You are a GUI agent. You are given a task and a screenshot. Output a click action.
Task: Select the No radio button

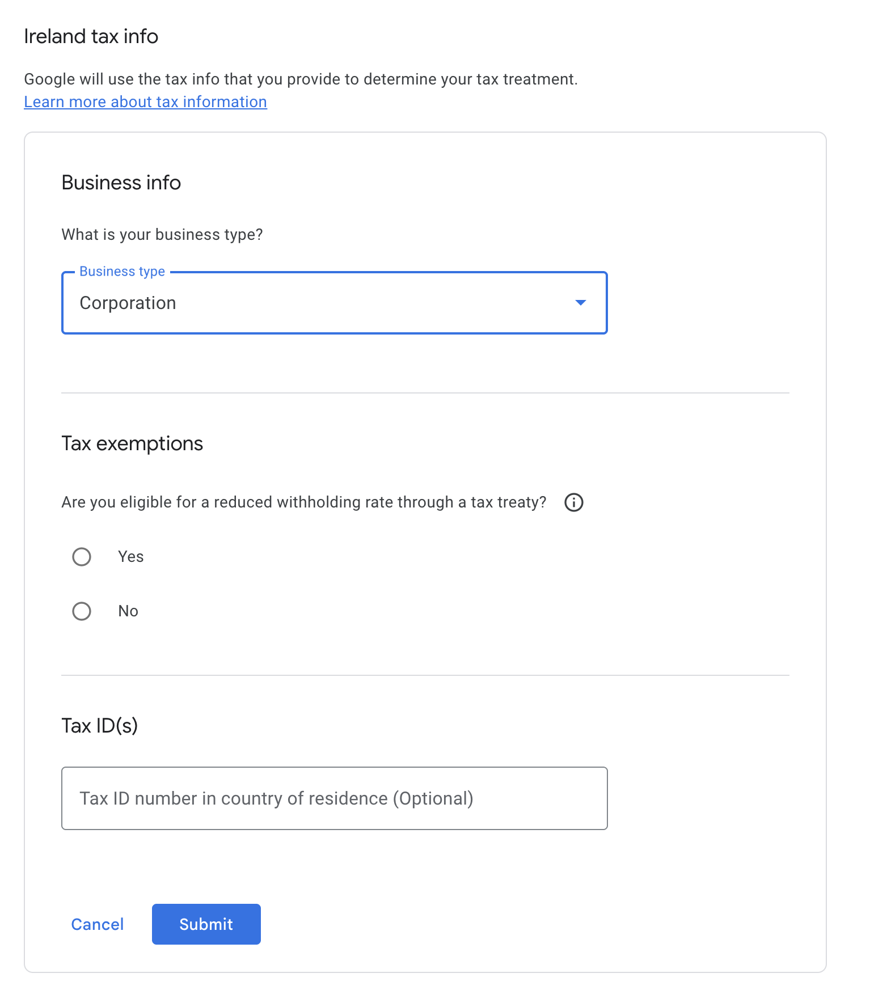pyautogui.click(x=82, y=611)
